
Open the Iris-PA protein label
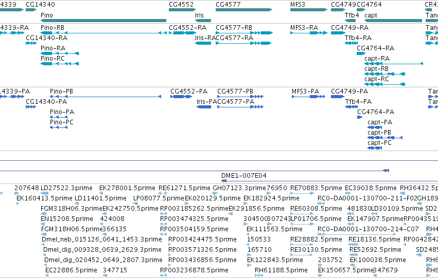pos(207,102)
